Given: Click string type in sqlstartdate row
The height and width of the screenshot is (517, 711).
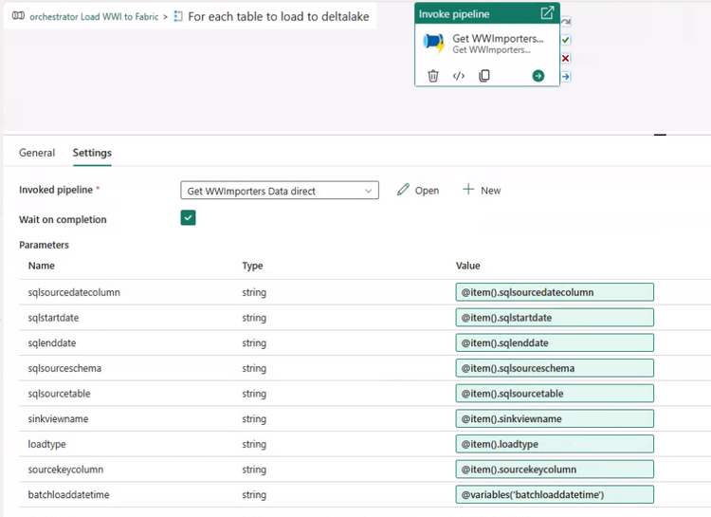Looking at the screenshot, I should coord(254,318).
